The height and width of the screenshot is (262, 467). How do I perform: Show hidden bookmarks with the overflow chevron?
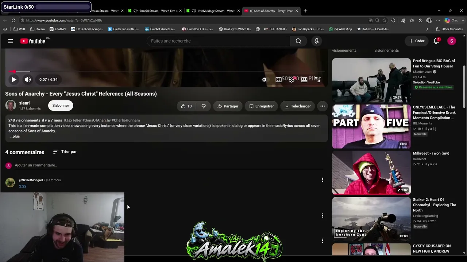pos(427,29)
